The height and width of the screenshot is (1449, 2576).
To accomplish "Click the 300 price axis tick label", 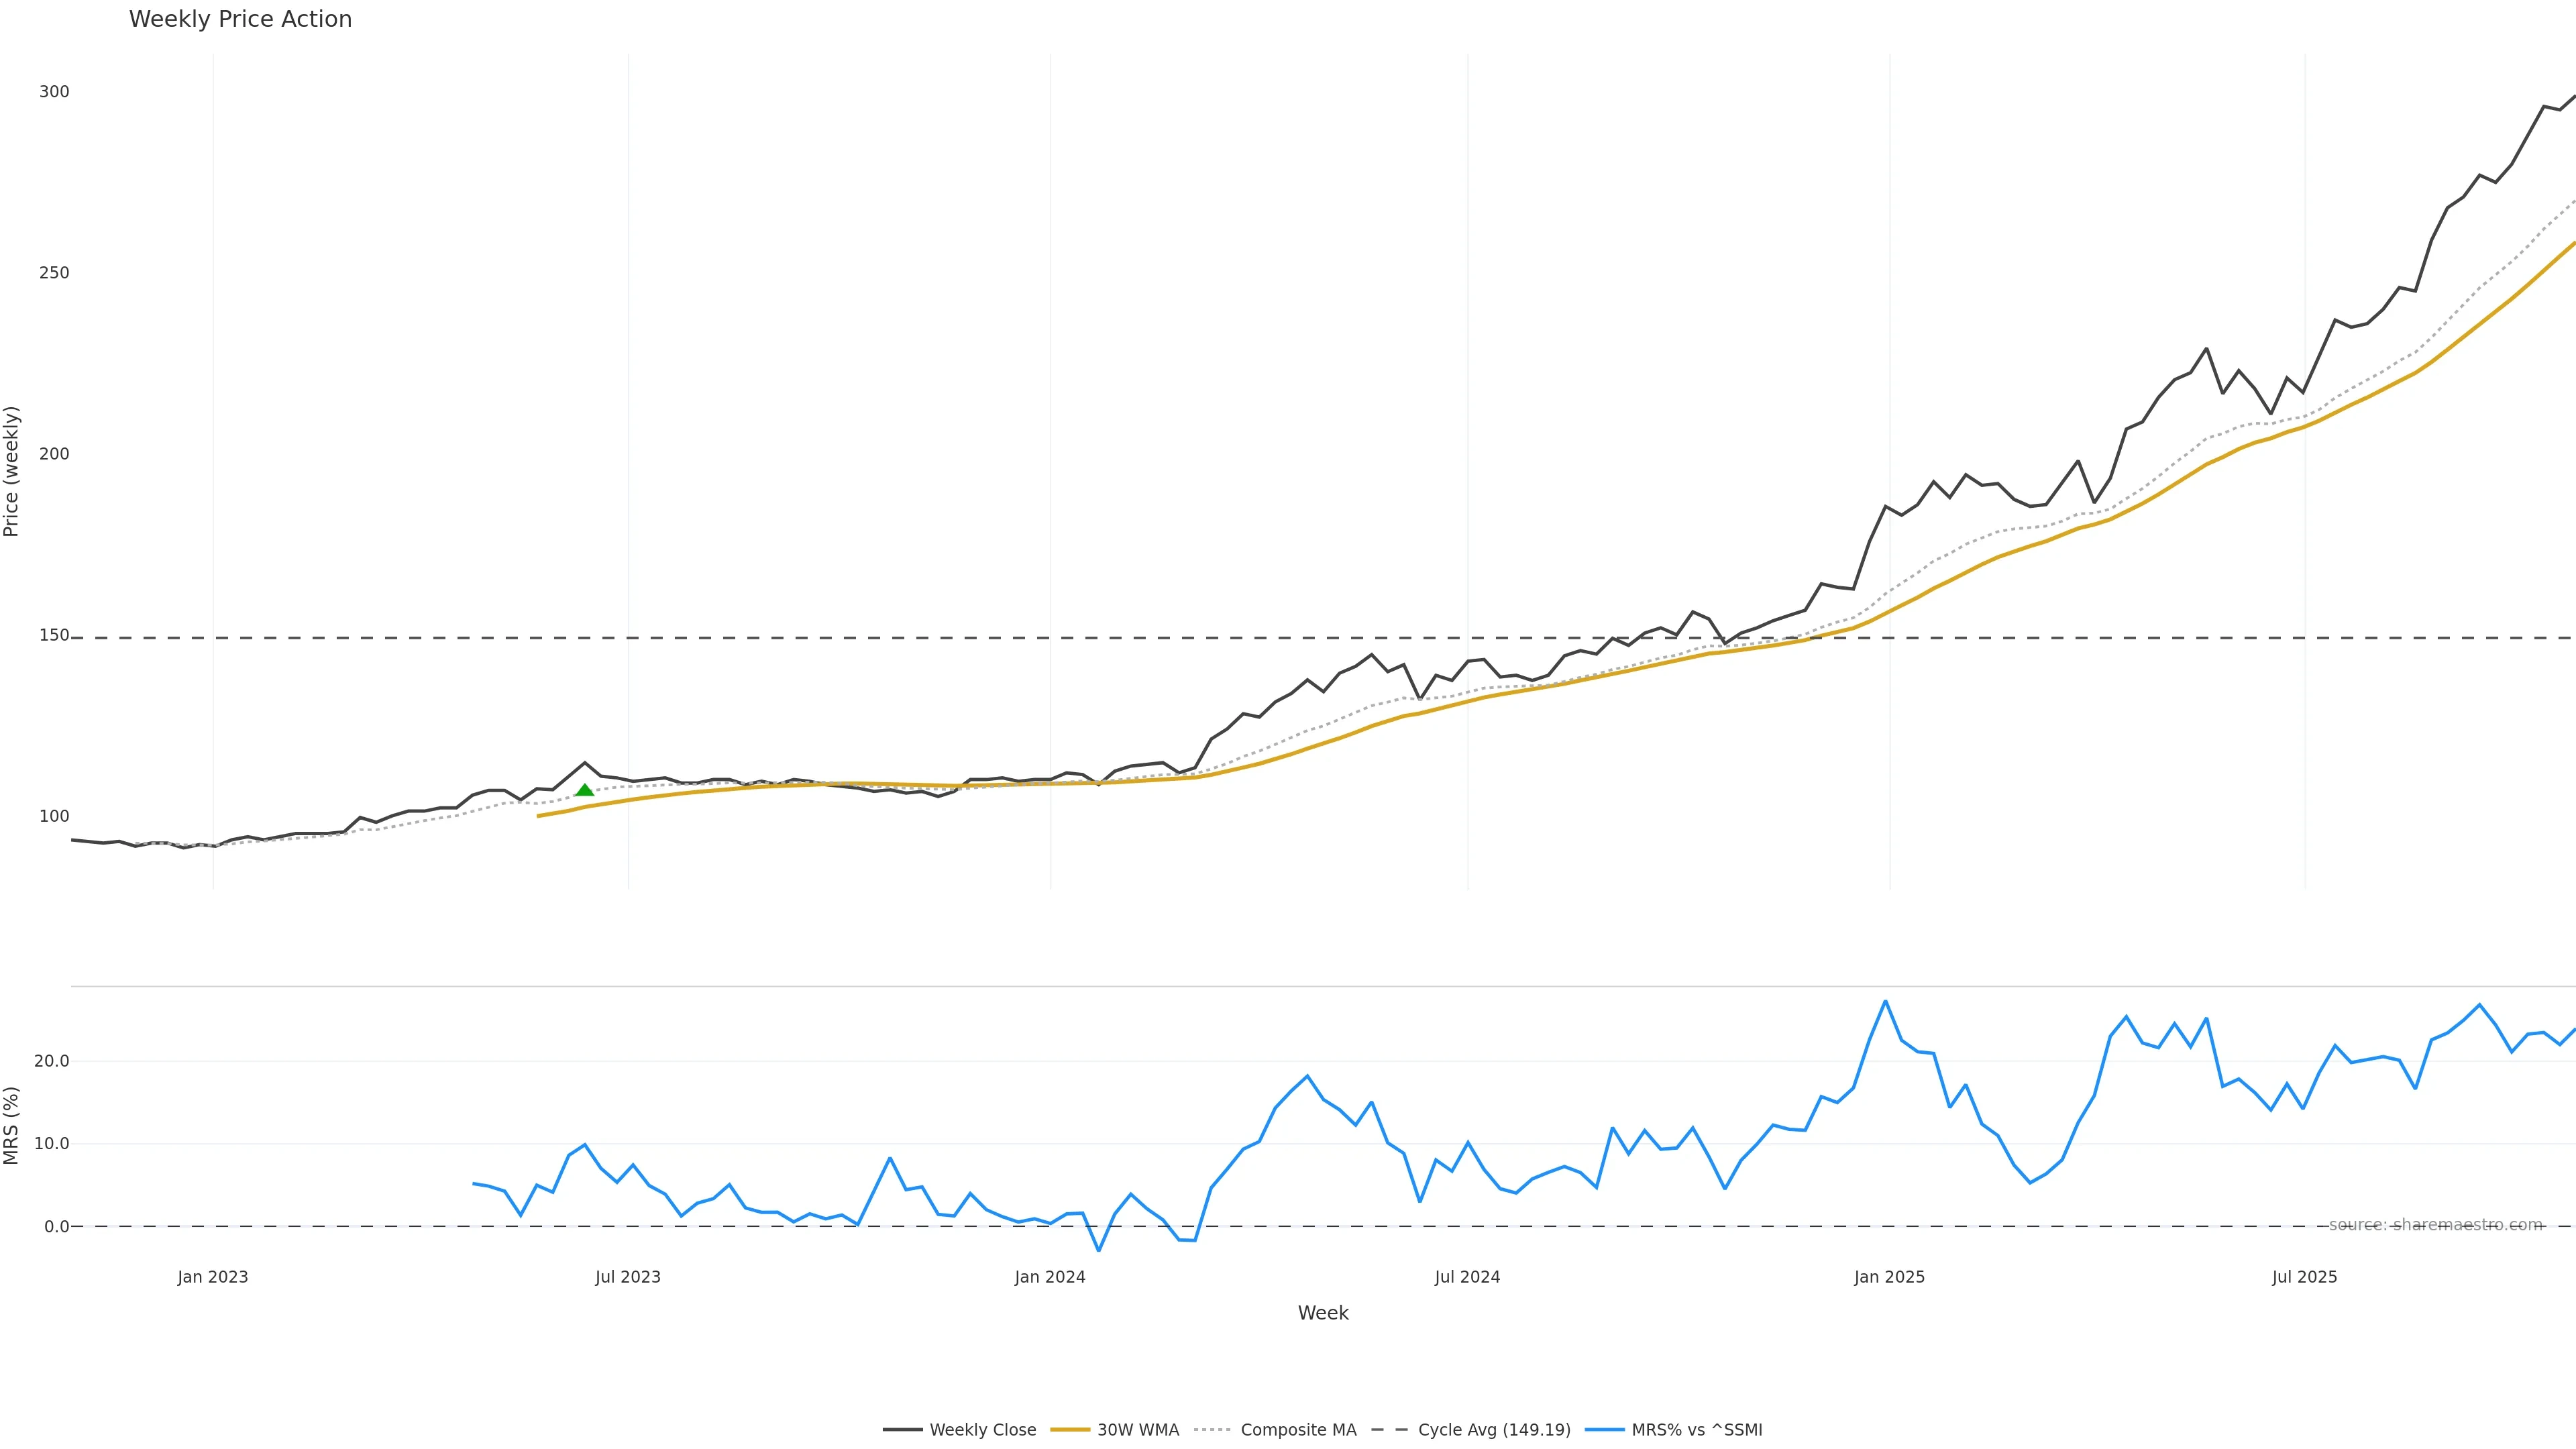I will coord(54,92).
